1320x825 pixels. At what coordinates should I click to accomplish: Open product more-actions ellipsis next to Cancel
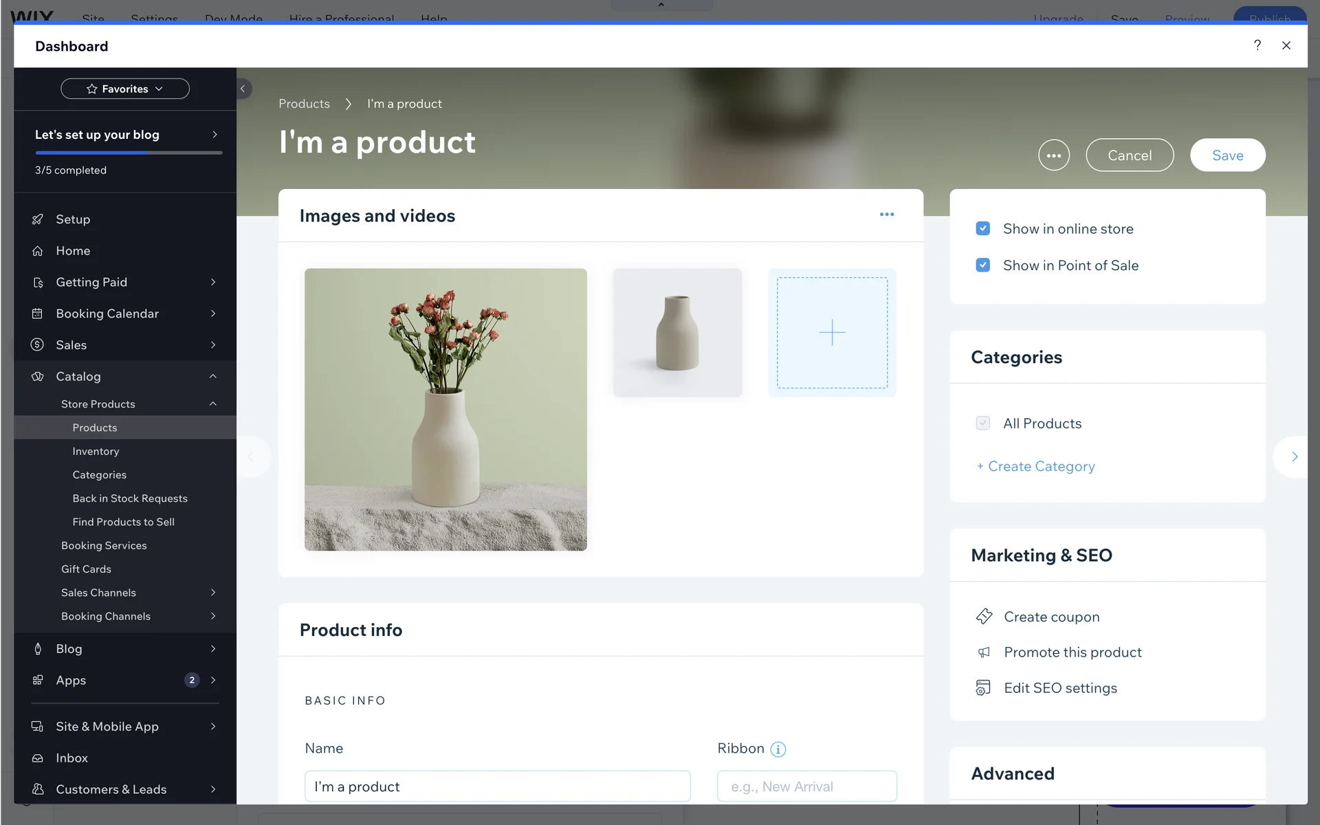1053,155
